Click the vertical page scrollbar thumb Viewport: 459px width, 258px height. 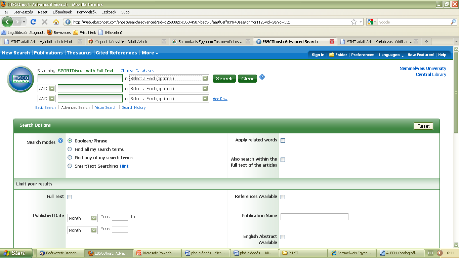tap(456, 92)
